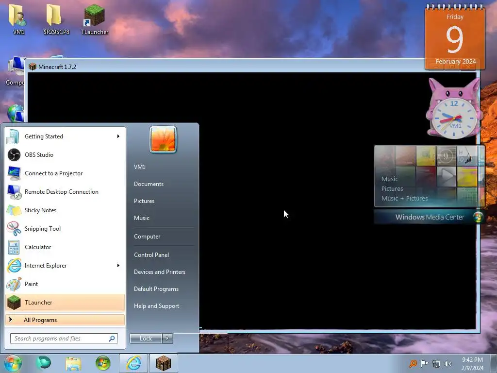The height and width of the screenshot is (373, 497).
Task: Launch Sticky Notes
Action: click(65, 210)
